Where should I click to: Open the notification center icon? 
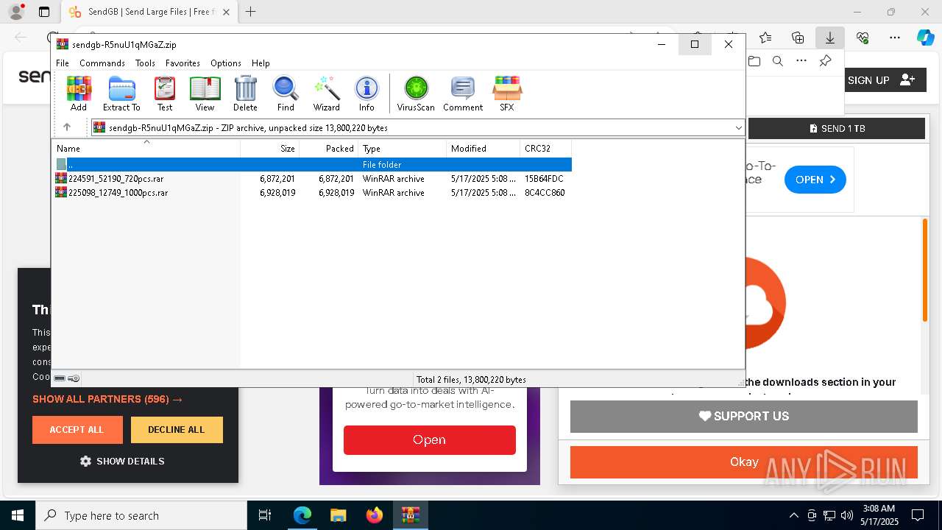(x=918, y=515)
